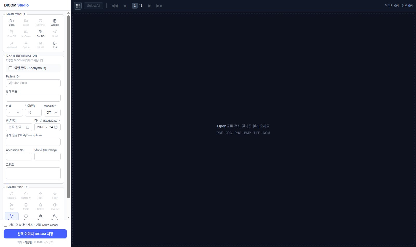The height and width of the screenshot is (247, 416).
Task: Activate the Pan tool
Action: click(26, 216)
